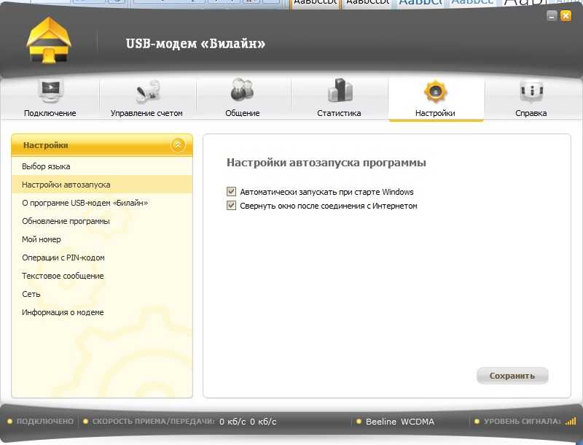Close the Beeline modem window
This screenshot has height=445, width=583.
pyautogui.click(x=566, y=15)
